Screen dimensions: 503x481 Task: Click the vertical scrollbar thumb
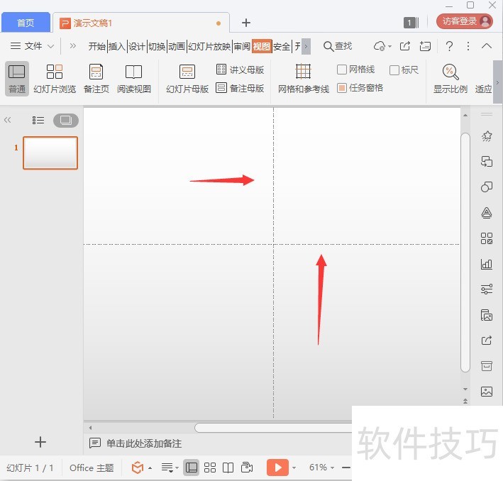point(465,253)
